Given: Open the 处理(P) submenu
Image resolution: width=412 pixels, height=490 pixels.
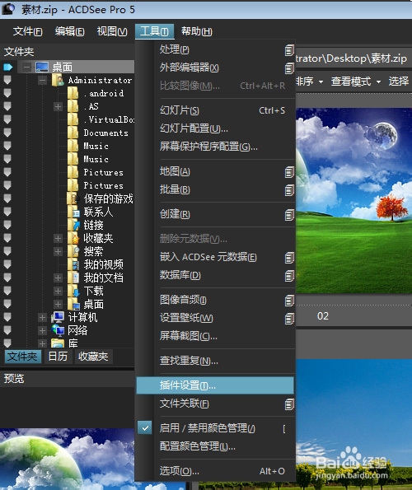Looking at the screenshot, I should coord(216,49).
